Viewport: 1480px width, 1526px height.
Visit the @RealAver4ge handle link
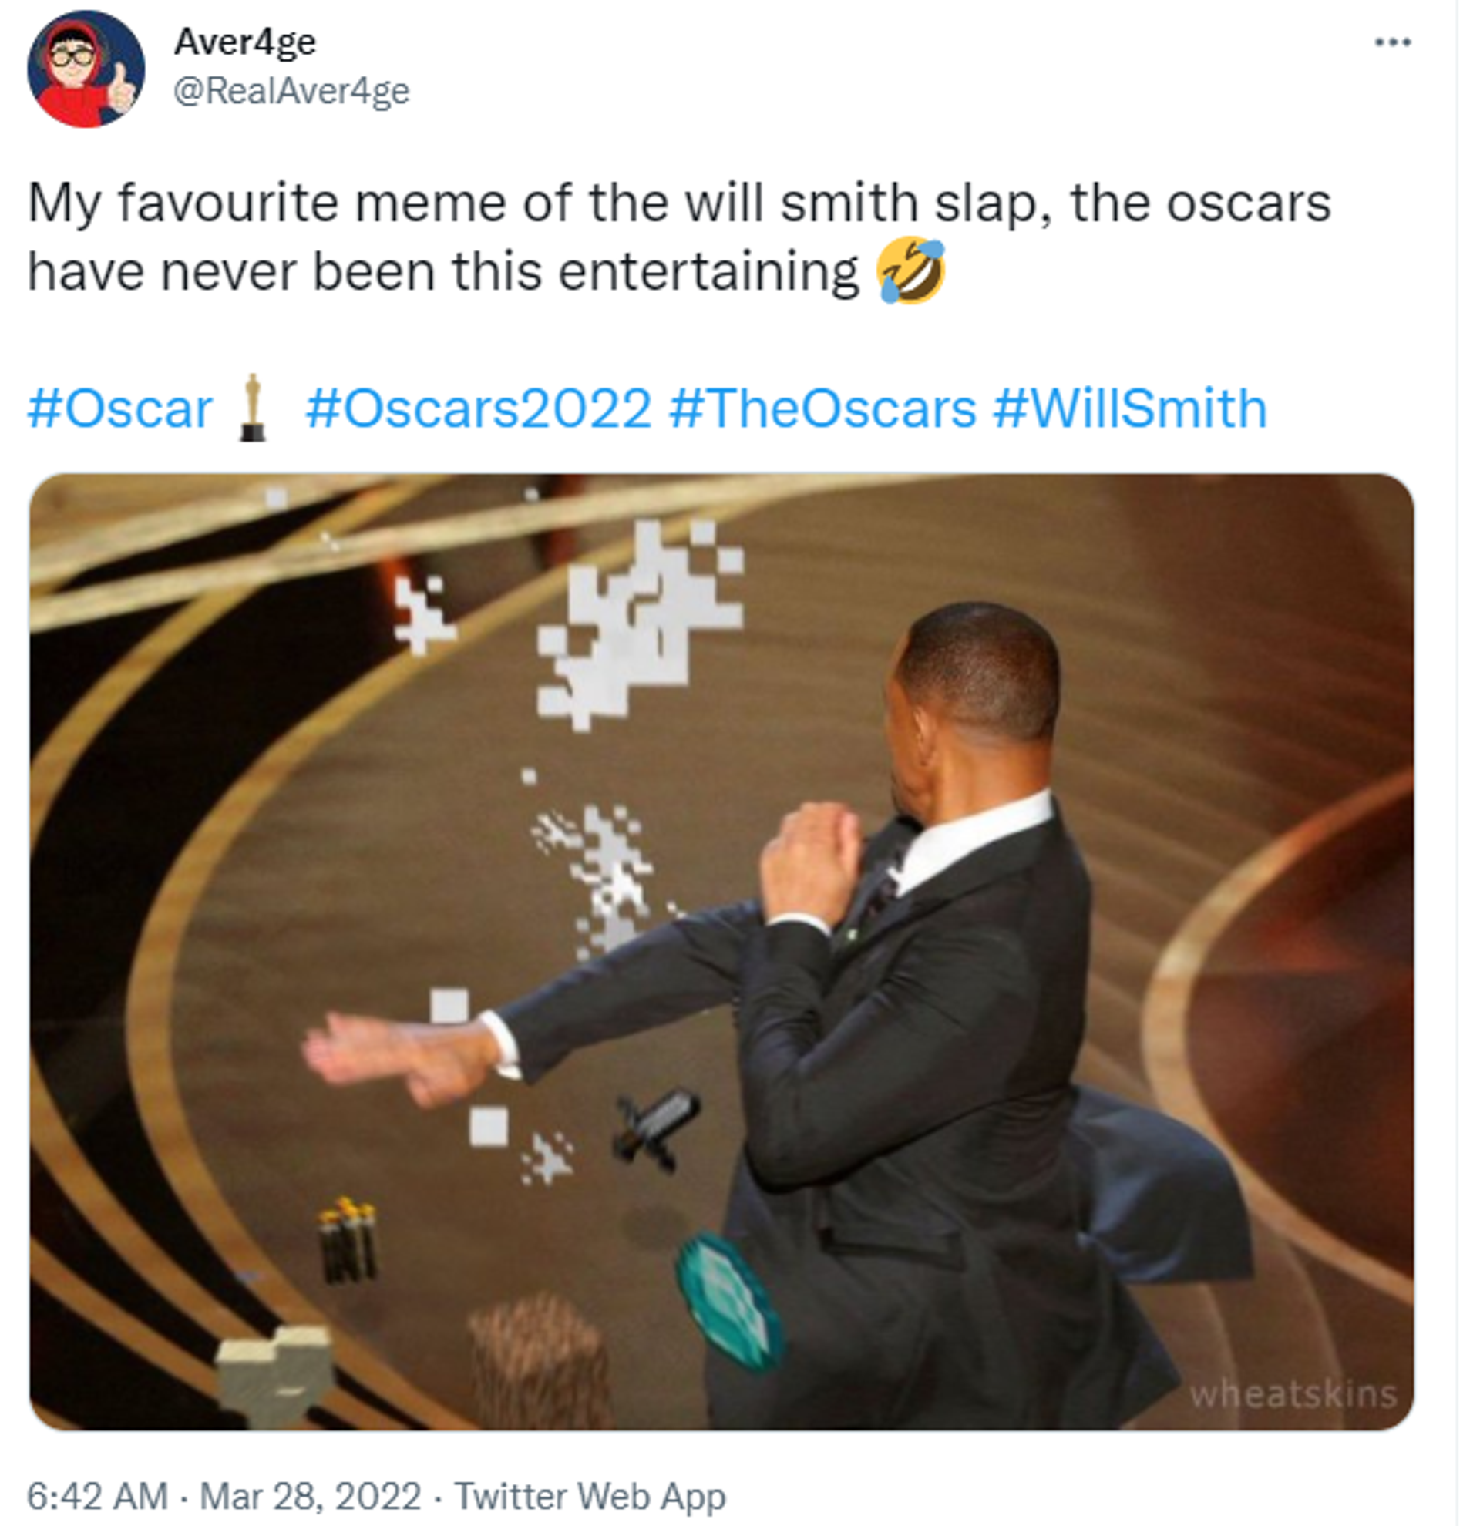coord(291,91)
